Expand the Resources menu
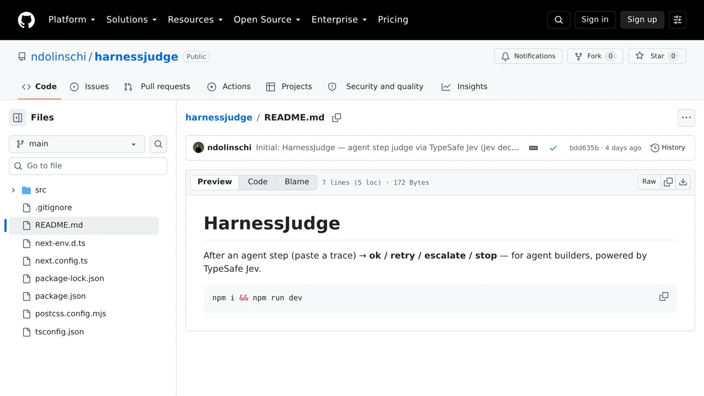This screenshot has height=396, width=704. tap(195, 20)
